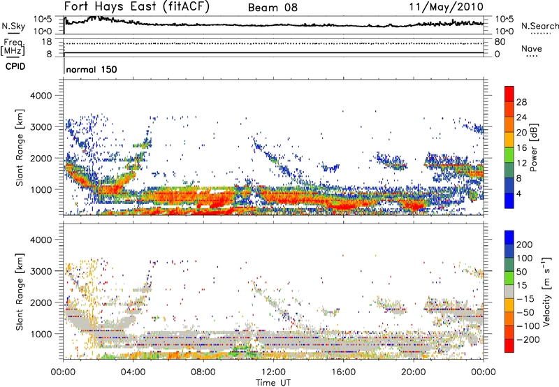Click the '200' label on the Velocity colorbar
559x387 pixels.
[x=525, y=244]
